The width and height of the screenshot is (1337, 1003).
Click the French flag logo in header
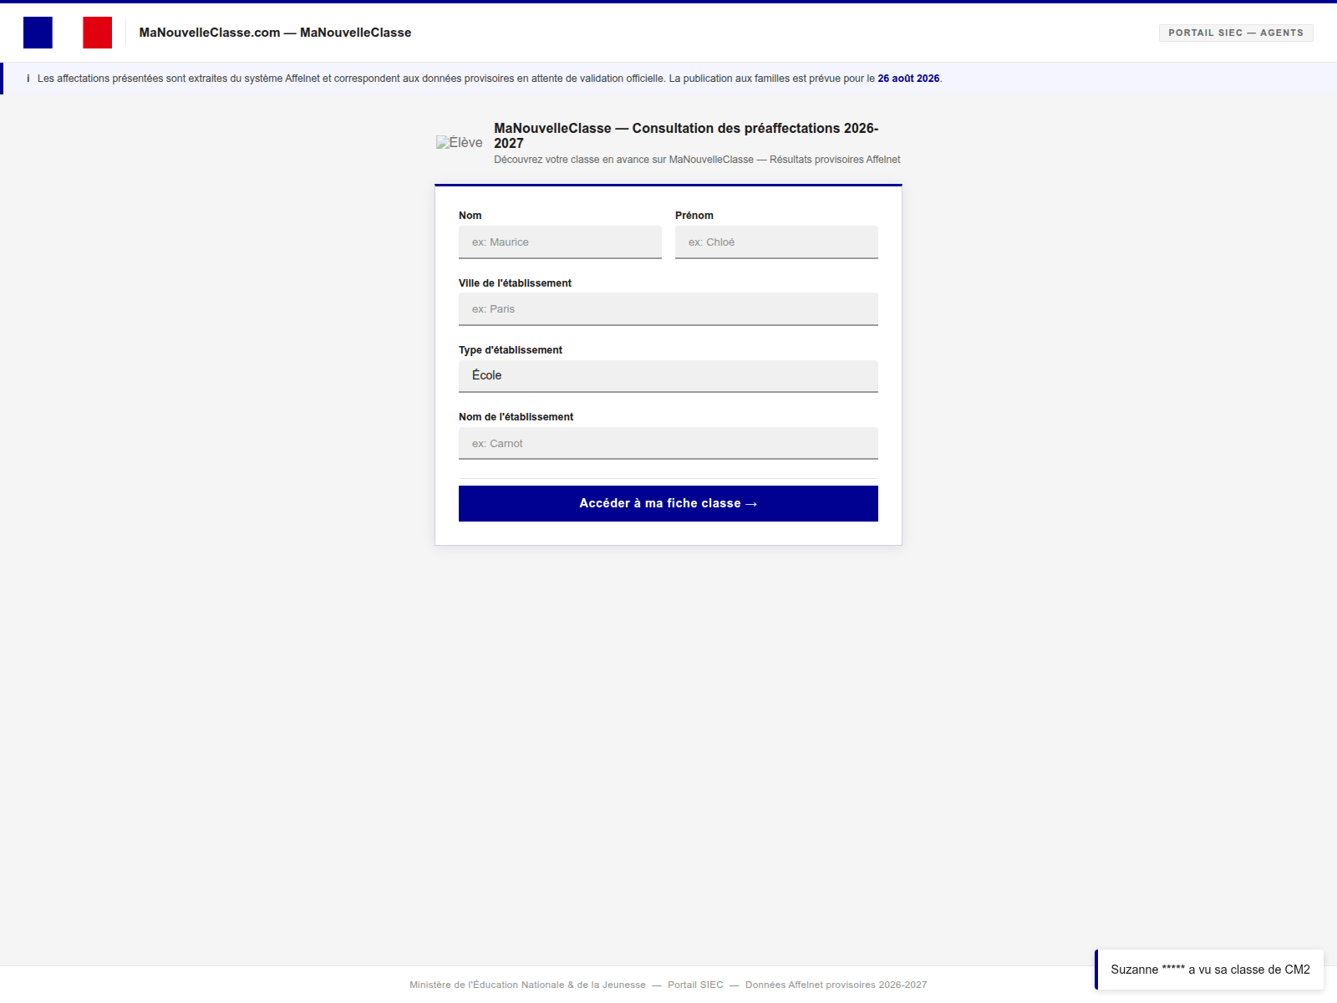tap(68, 33)
